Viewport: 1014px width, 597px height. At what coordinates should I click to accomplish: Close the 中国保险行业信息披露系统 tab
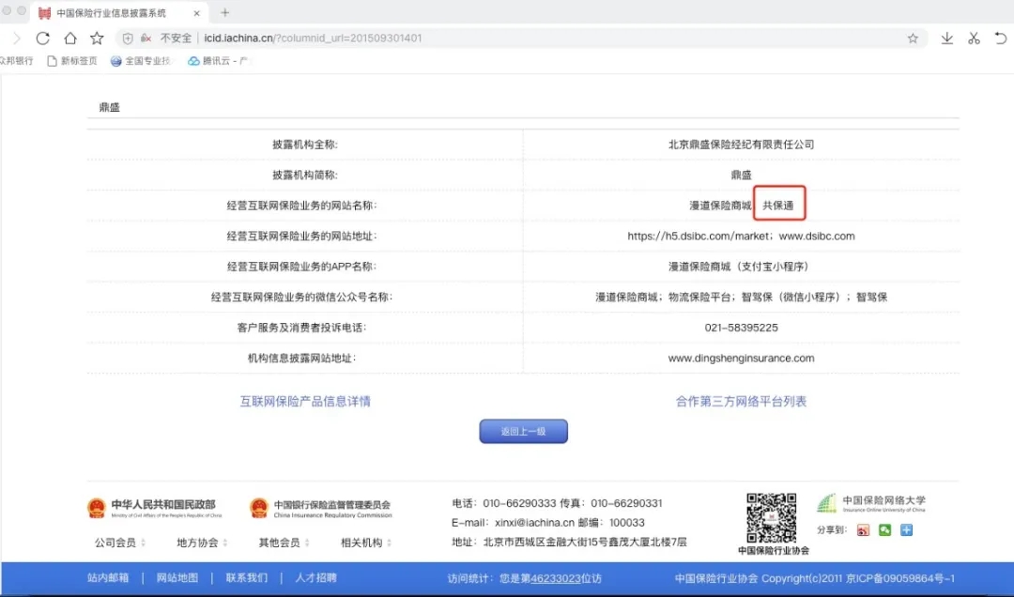[196, 13]
